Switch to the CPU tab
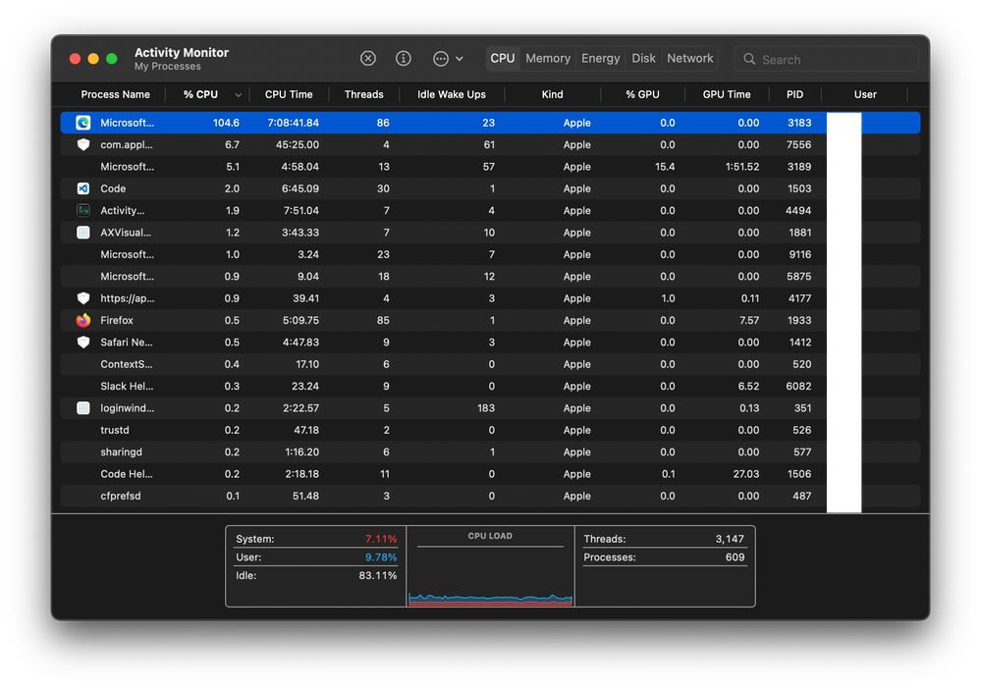981x688 pixels. tap(503, 58)
